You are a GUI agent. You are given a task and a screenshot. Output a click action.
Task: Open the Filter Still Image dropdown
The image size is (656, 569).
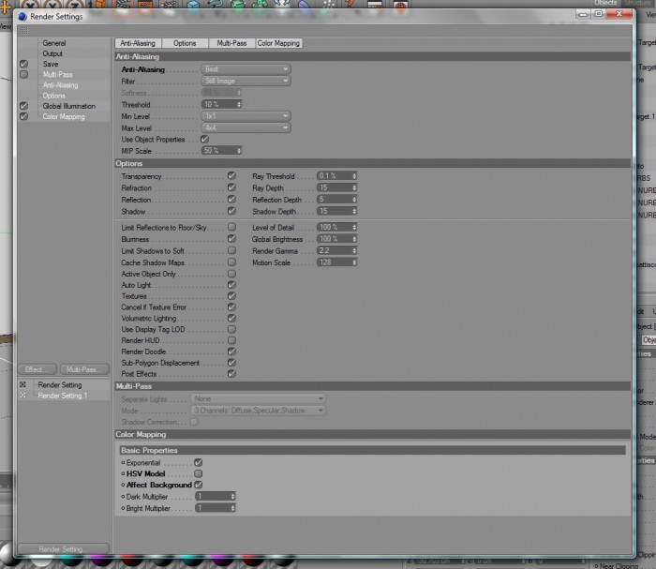[246, 81]
